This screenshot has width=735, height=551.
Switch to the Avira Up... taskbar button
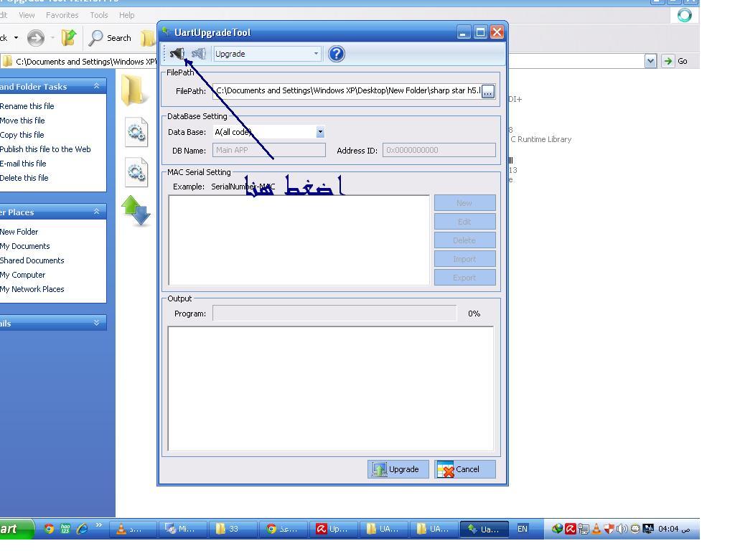(333, 529)
